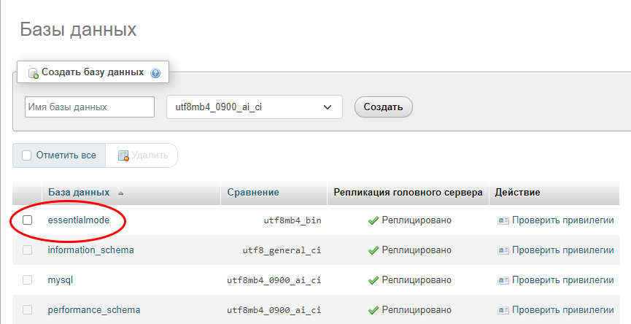This screenshot has height=324, width=631.
Task: Click the sort arrow in База данных header
Action: point(120,193)
